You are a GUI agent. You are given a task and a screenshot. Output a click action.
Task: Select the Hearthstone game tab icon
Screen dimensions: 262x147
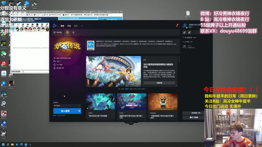[x=67, y=32]
